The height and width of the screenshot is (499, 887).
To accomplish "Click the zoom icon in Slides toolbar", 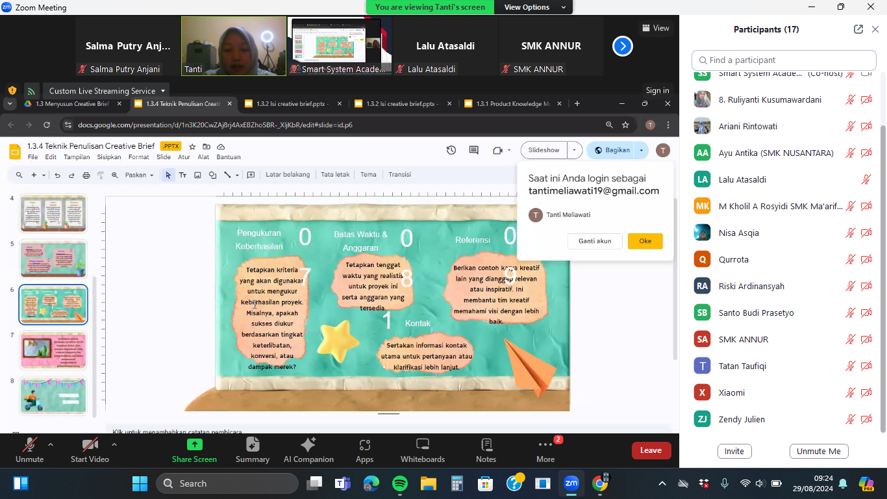I will [115, 175].
